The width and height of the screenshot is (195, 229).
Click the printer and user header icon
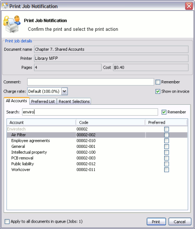[x=12, y=24]
